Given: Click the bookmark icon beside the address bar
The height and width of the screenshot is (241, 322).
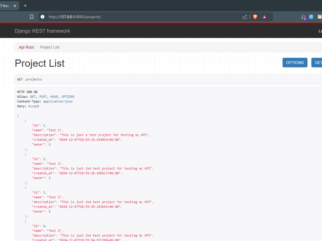Looking at the screenshot, I should [x=32, y=17].
